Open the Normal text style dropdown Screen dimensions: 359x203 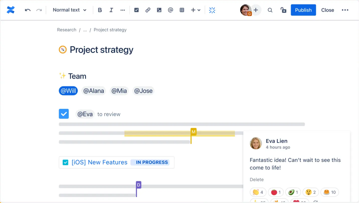click(69, 10)
